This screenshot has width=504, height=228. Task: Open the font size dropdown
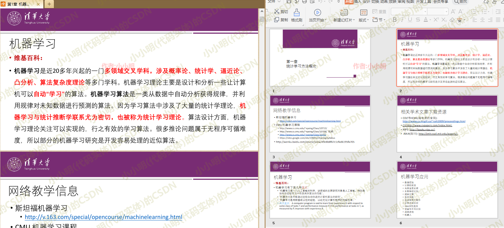446,12
